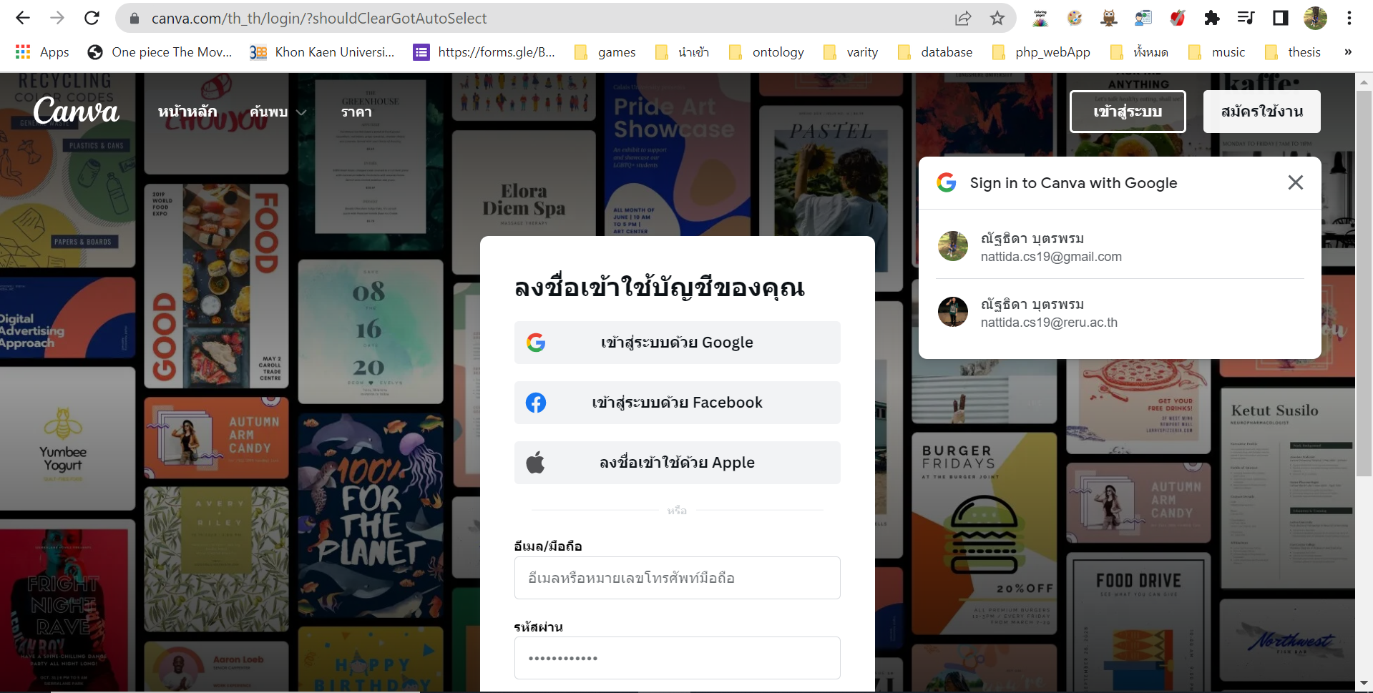
Task: Open the forms.gle bookmark
Action: pos(484,52)
